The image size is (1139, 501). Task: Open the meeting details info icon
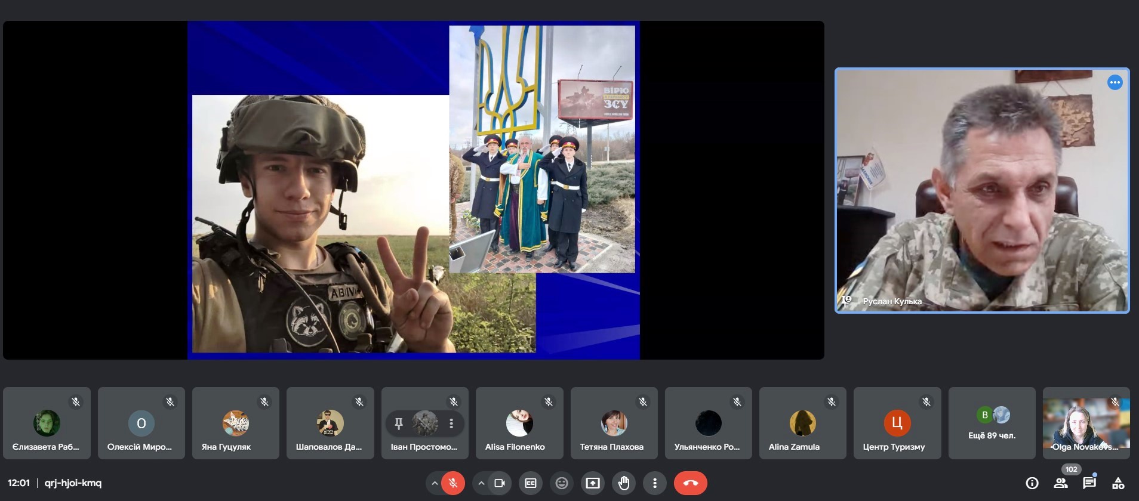coord(1032,483)
